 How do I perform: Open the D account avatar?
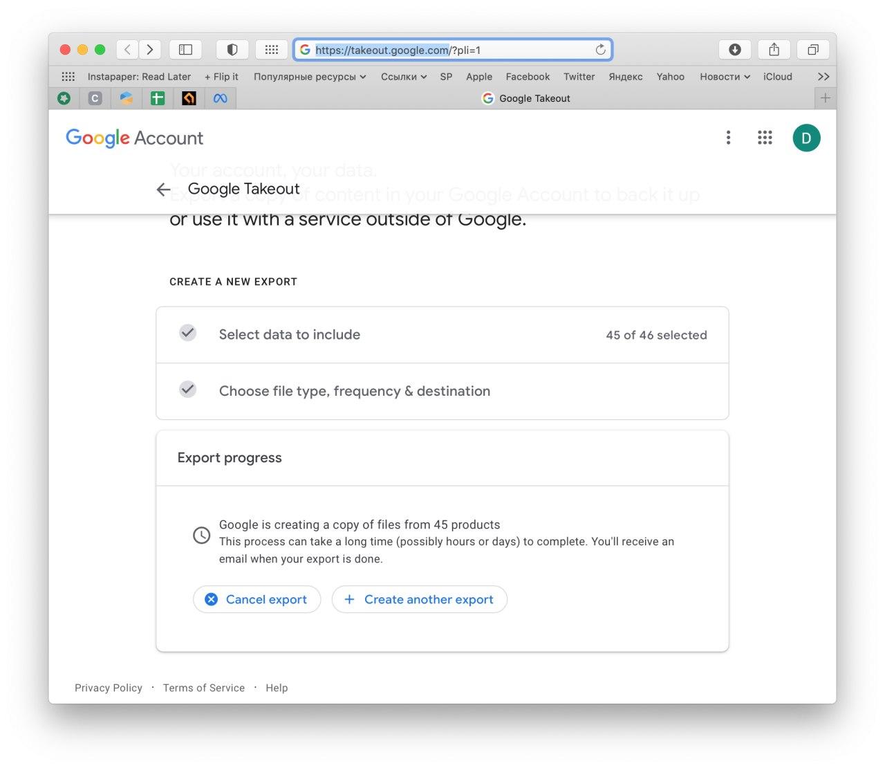click(x=806, y=138)
